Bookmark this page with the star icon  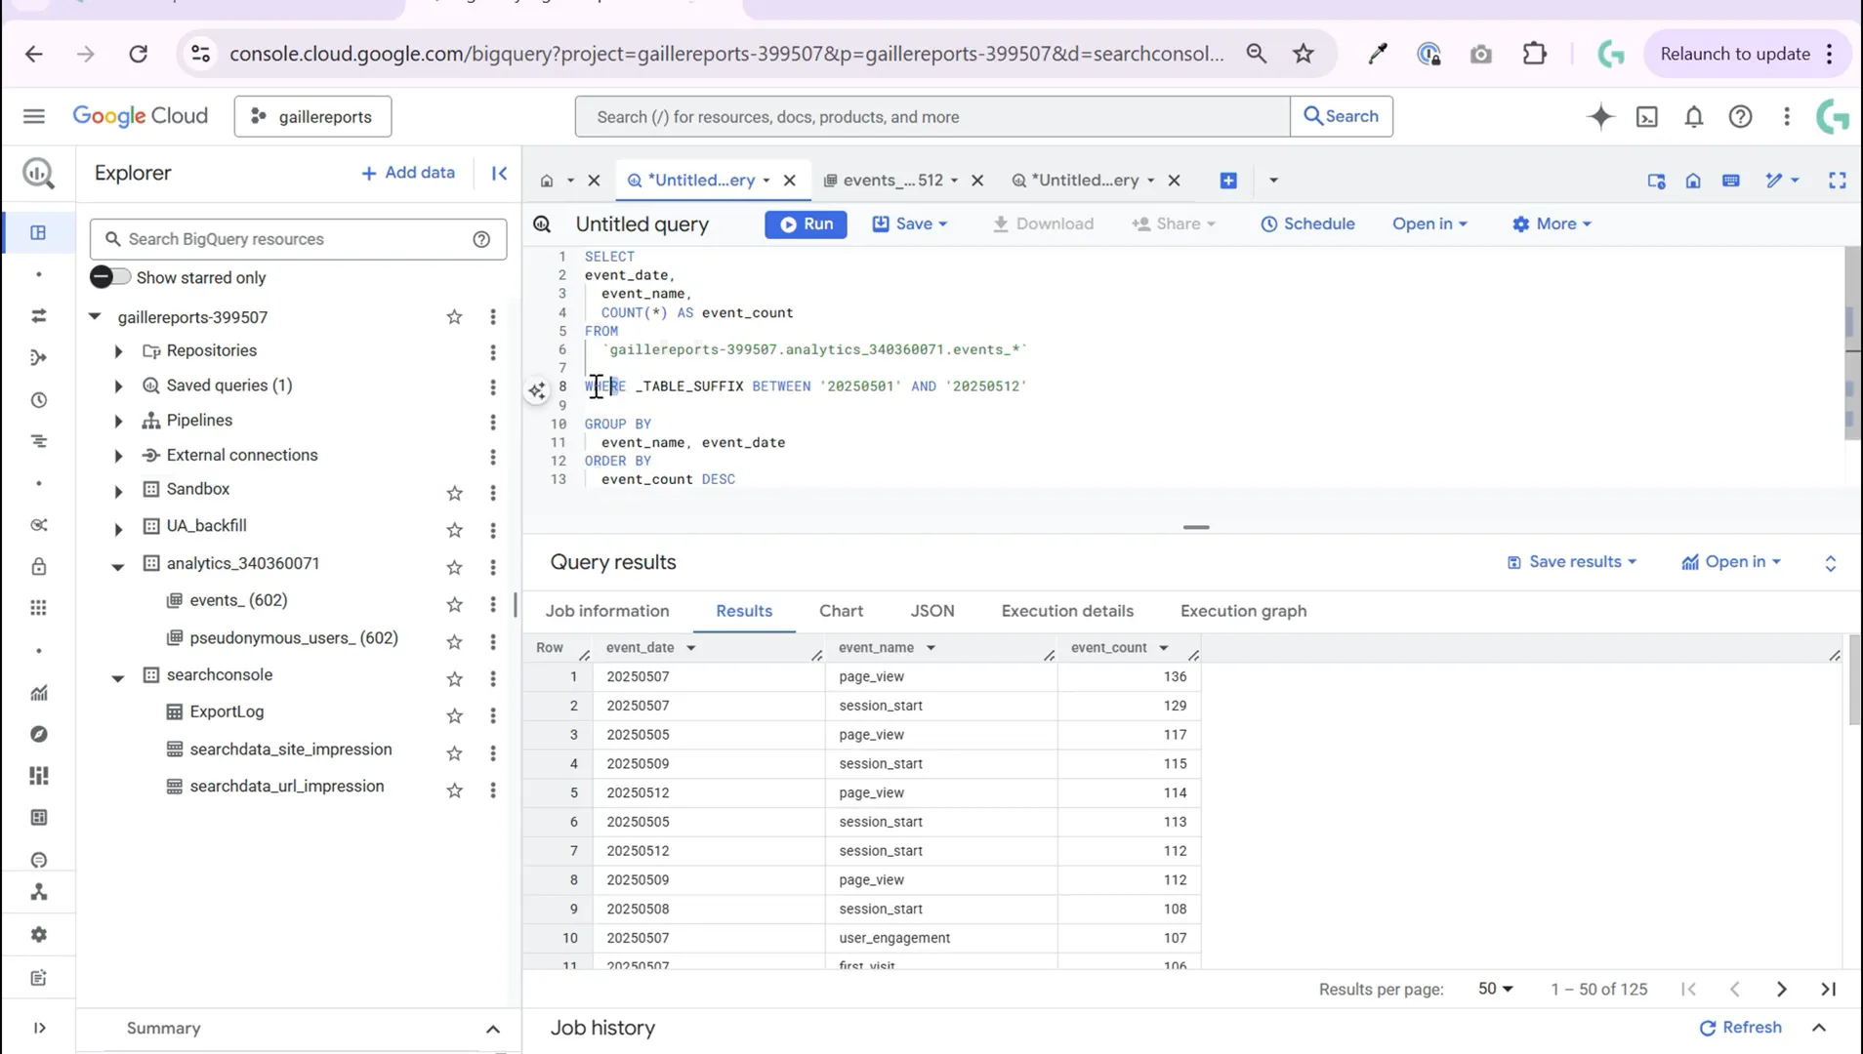[x=1304, y=54]
